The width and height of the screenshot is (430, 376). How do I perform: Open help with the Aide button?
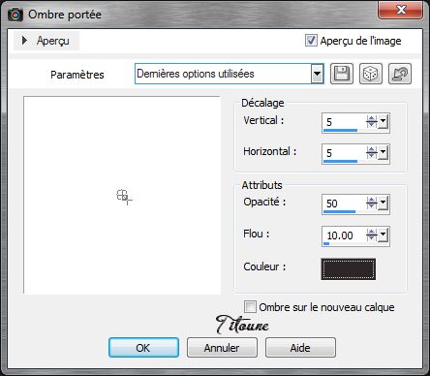(300, 348)
